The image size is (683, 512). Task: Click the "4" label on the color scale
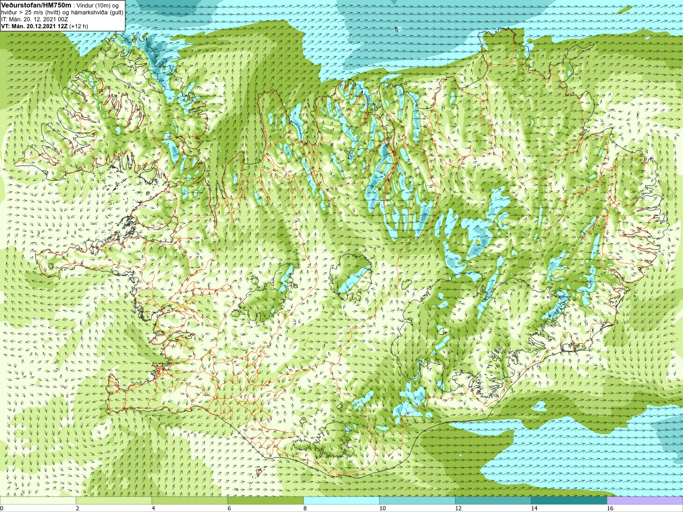pyautogui.click(x=153, y=508)
